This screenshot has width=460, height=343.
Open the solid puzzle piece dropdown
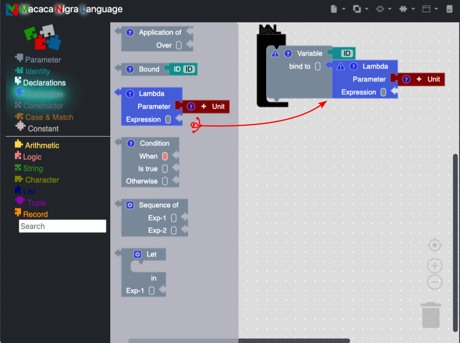[x=406, y=9]
